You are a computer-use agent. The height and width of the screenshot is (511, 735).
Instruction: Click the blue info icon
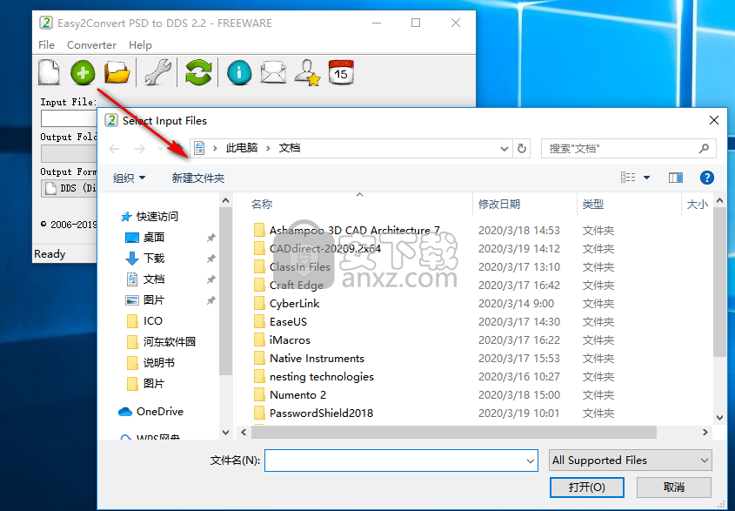coord(239,73)
